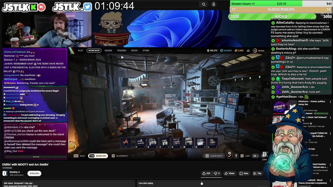Click the Stream Hours $28.00 progress bar
Viewport: 333px width, 187px height.
click(x=281, y=4)
